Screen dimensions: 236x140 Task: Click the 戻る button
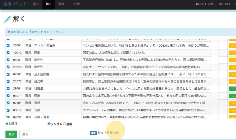pos(25,134)
